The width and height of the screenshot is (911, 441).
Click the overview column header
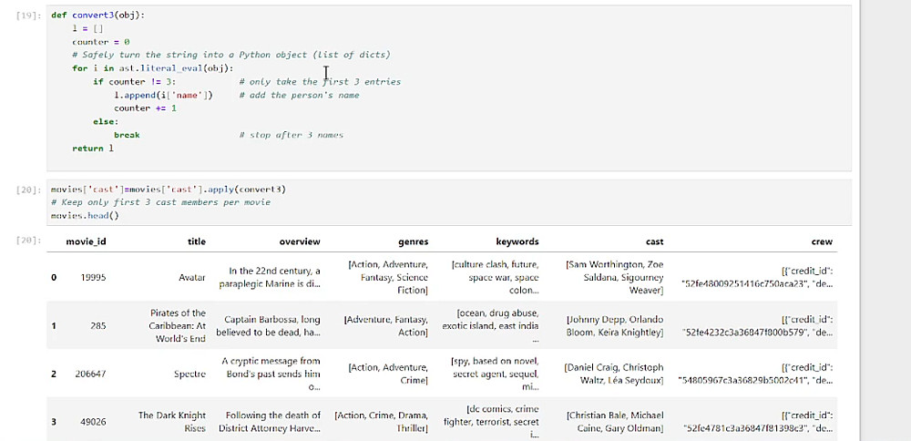tap(299, 241)
